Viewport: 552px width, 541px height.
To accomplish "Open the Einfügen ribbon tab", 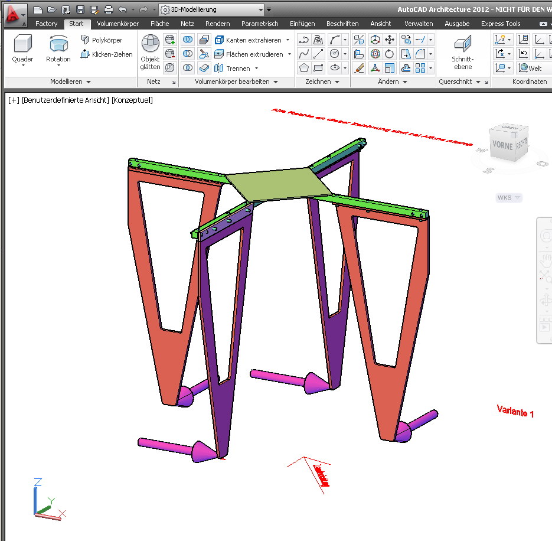I will pos(302,24).
